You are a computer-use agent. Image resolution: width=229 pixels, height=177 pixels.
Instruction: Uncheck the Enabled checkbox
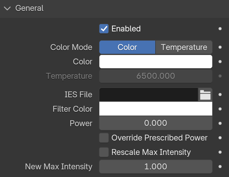[104, 29]
